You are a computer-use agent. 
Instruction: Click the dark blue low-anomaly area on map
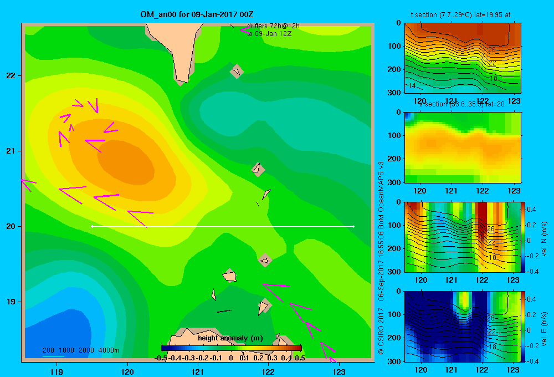click(x=58, y=333)
